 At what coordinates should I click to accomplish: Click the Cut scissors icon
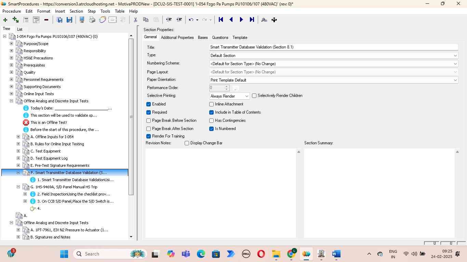(135, 20)
